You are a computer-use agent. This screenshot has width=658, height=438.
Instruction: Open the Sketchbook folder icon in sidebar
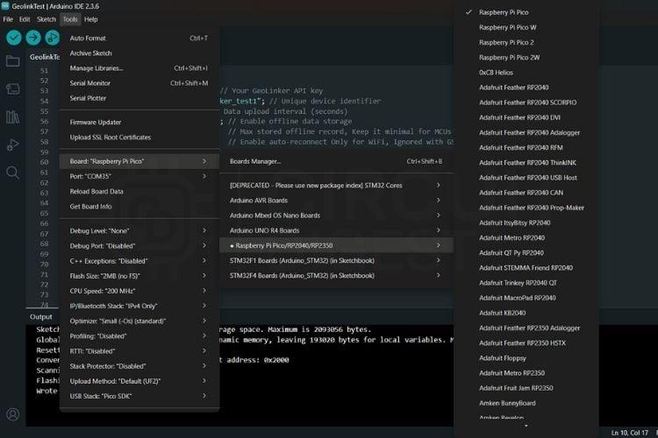click(12, 61)
